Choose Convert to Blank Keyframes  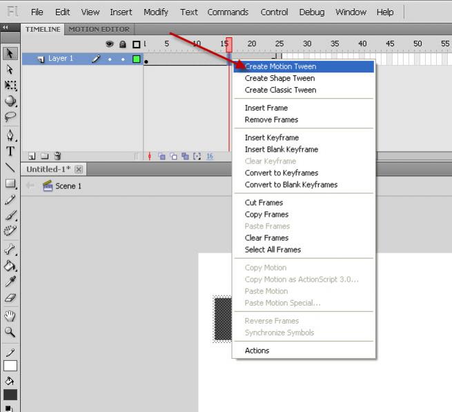304,184
